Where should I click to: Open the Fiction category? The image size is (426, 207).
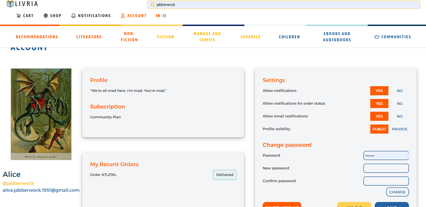[x=166, y=37]
